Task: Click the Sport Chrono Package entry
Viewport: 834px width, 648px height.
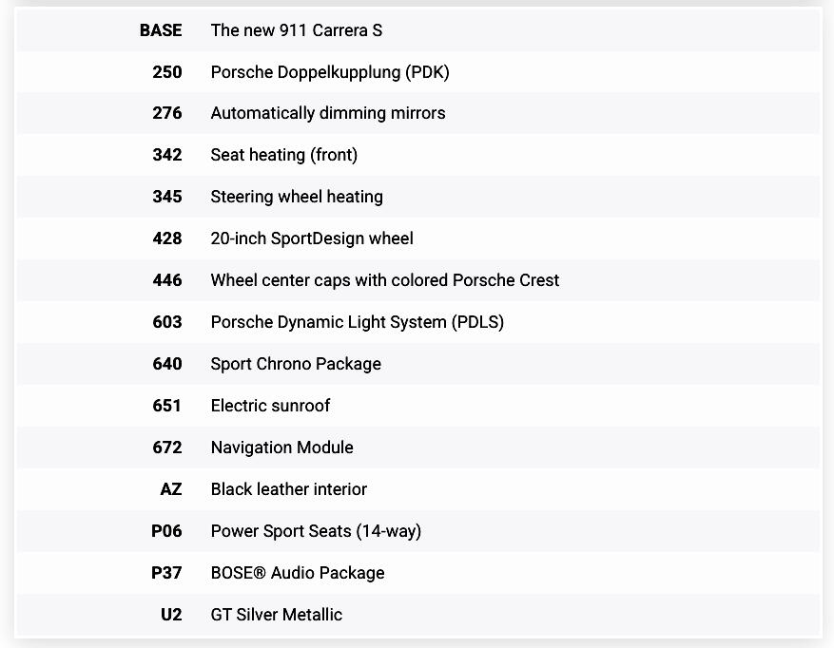Action: pyautogui.click(x=296, y=364)
